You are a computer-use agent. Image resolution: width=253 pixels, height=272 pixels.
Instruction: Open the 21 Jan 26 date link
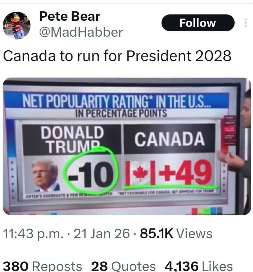[x=102, y=234]
